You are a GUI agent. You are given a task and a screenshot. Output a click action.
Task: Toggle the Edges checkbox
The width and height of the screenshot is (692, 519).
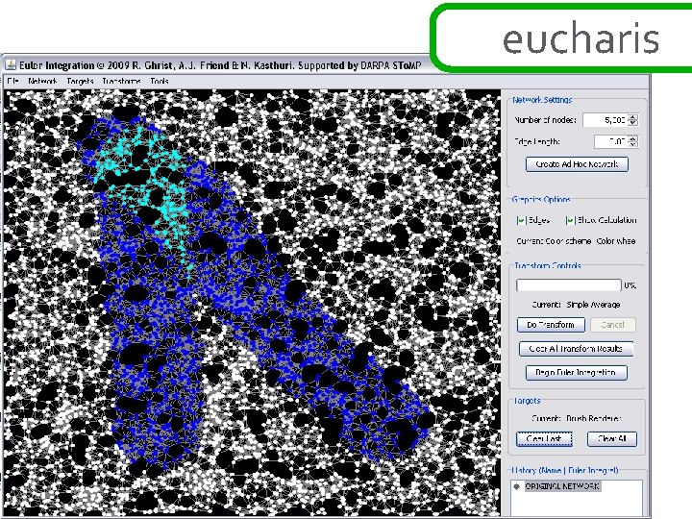pyautogui.click(x=521, y=220)
